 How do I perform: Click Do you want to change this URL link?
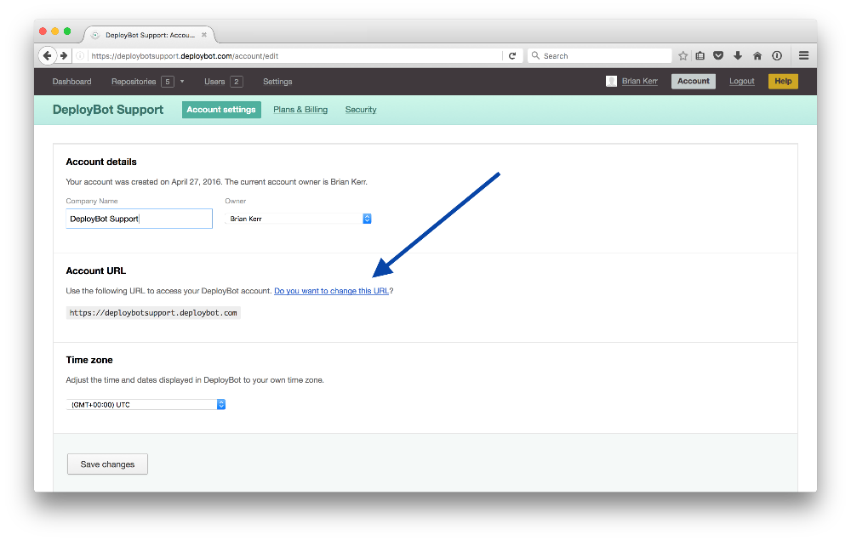click(331, 291)
